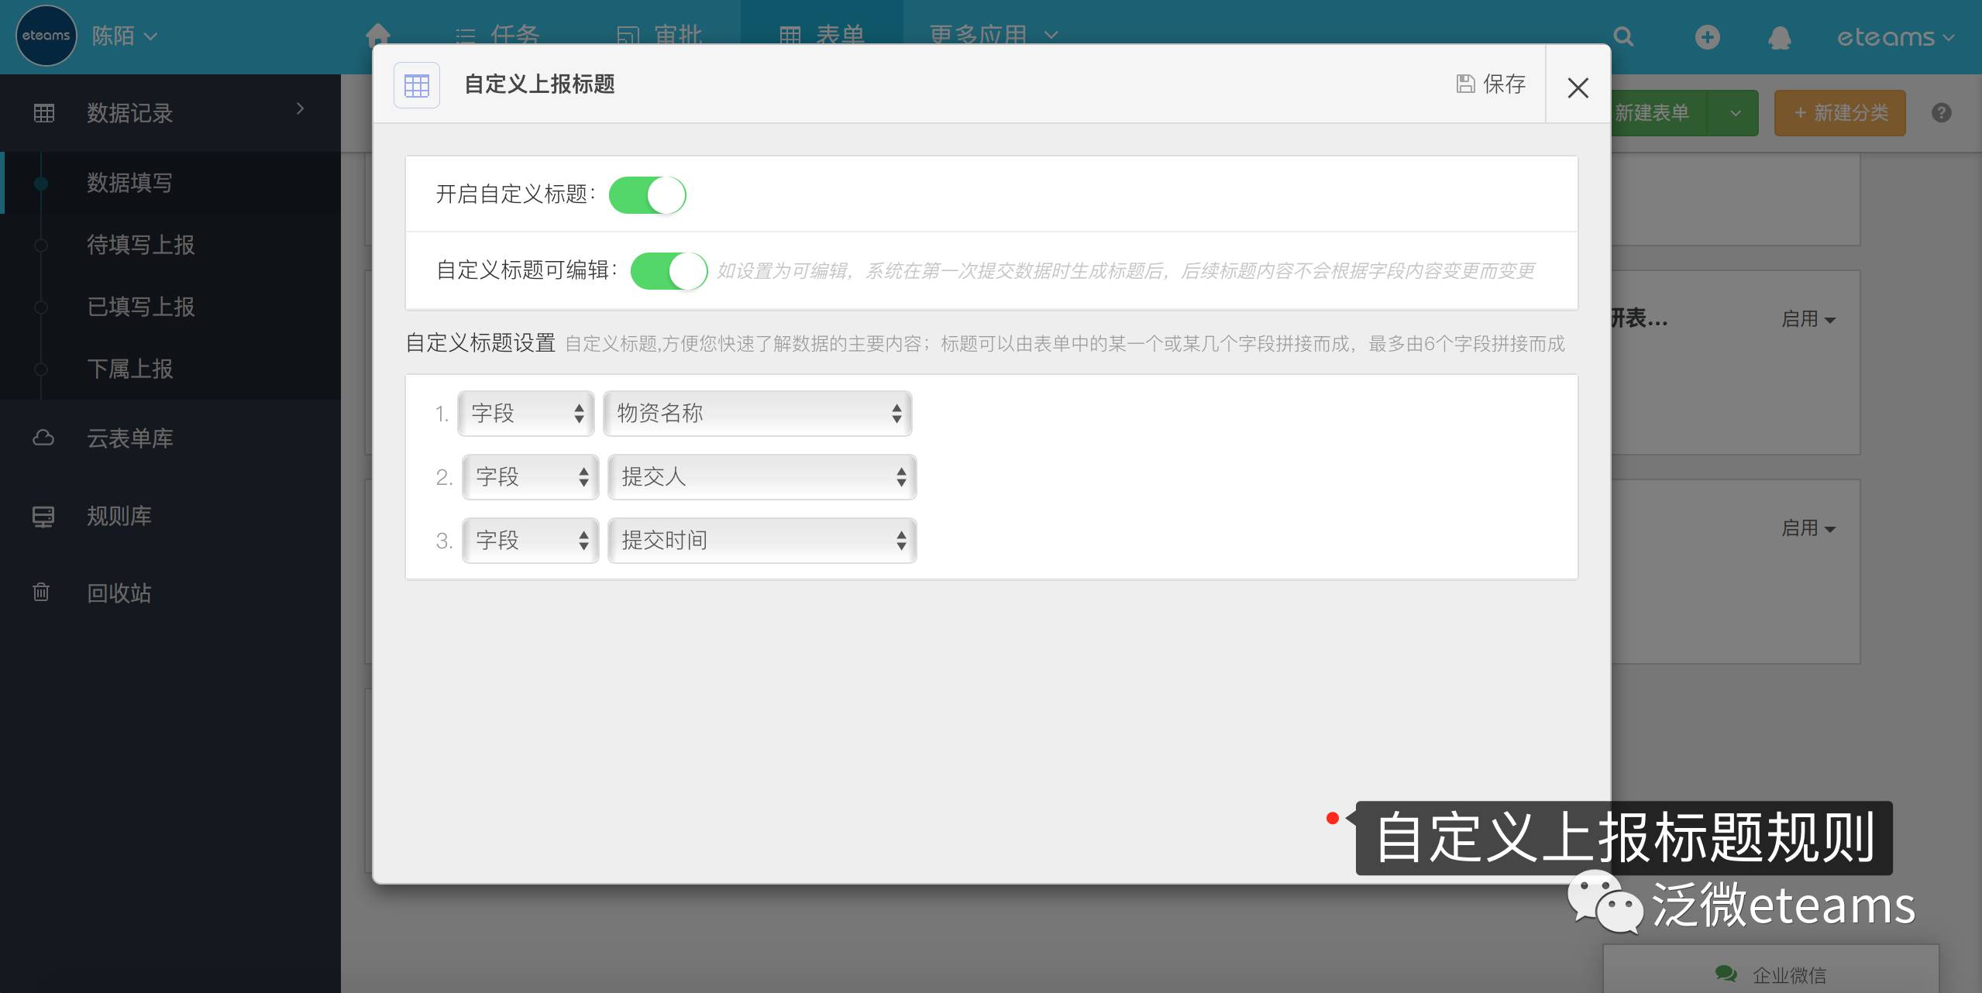This screenshot has width=1982, height=993.
Task: Click the 新建分类 button
Action: [x=1839, y=113]
